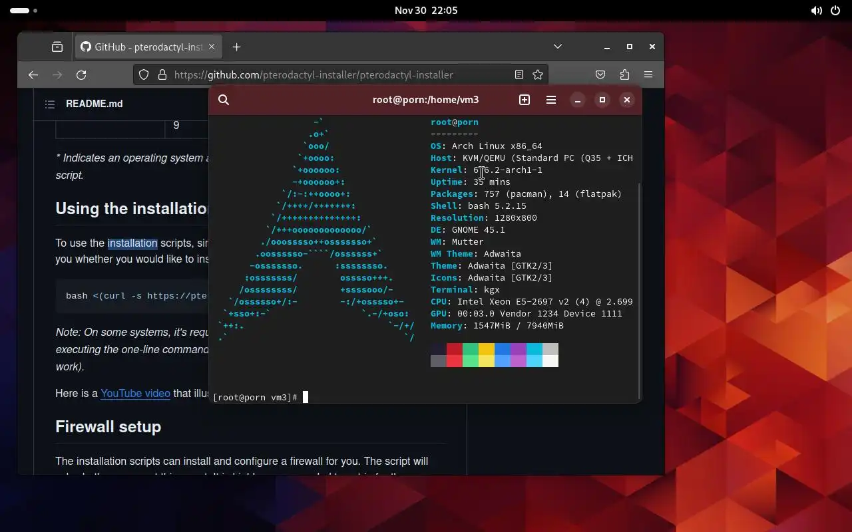Viewport: 852px width, 532px height.
Task: Open a new Firefox tab
Action: coord(237,47)
